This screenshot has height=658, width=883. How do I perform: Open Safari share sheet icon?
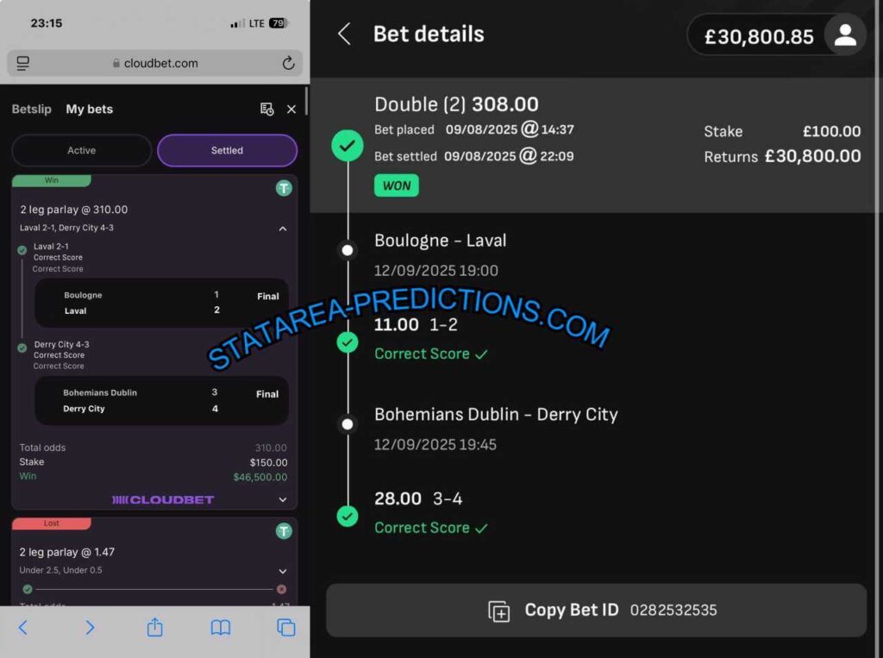[155, 627]
